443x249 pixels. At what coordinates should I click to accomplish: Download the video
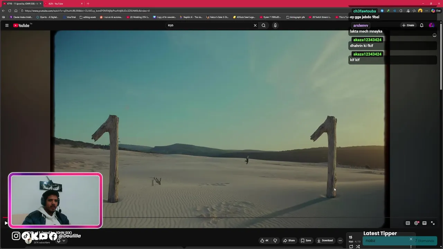click(x=325, y=240)
